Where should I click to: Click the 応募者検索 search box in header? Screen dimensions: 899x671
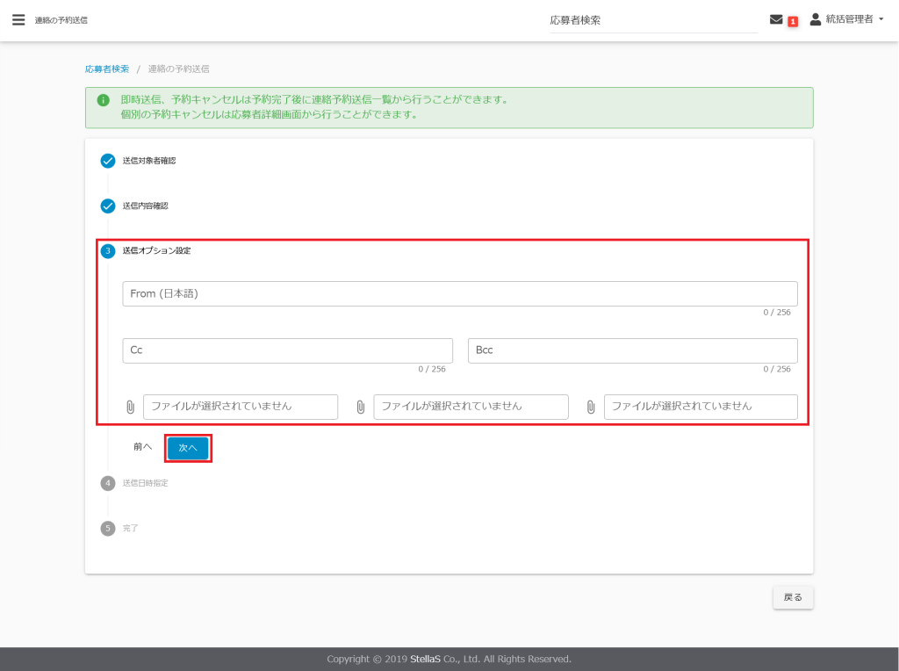tap(653, 20)
